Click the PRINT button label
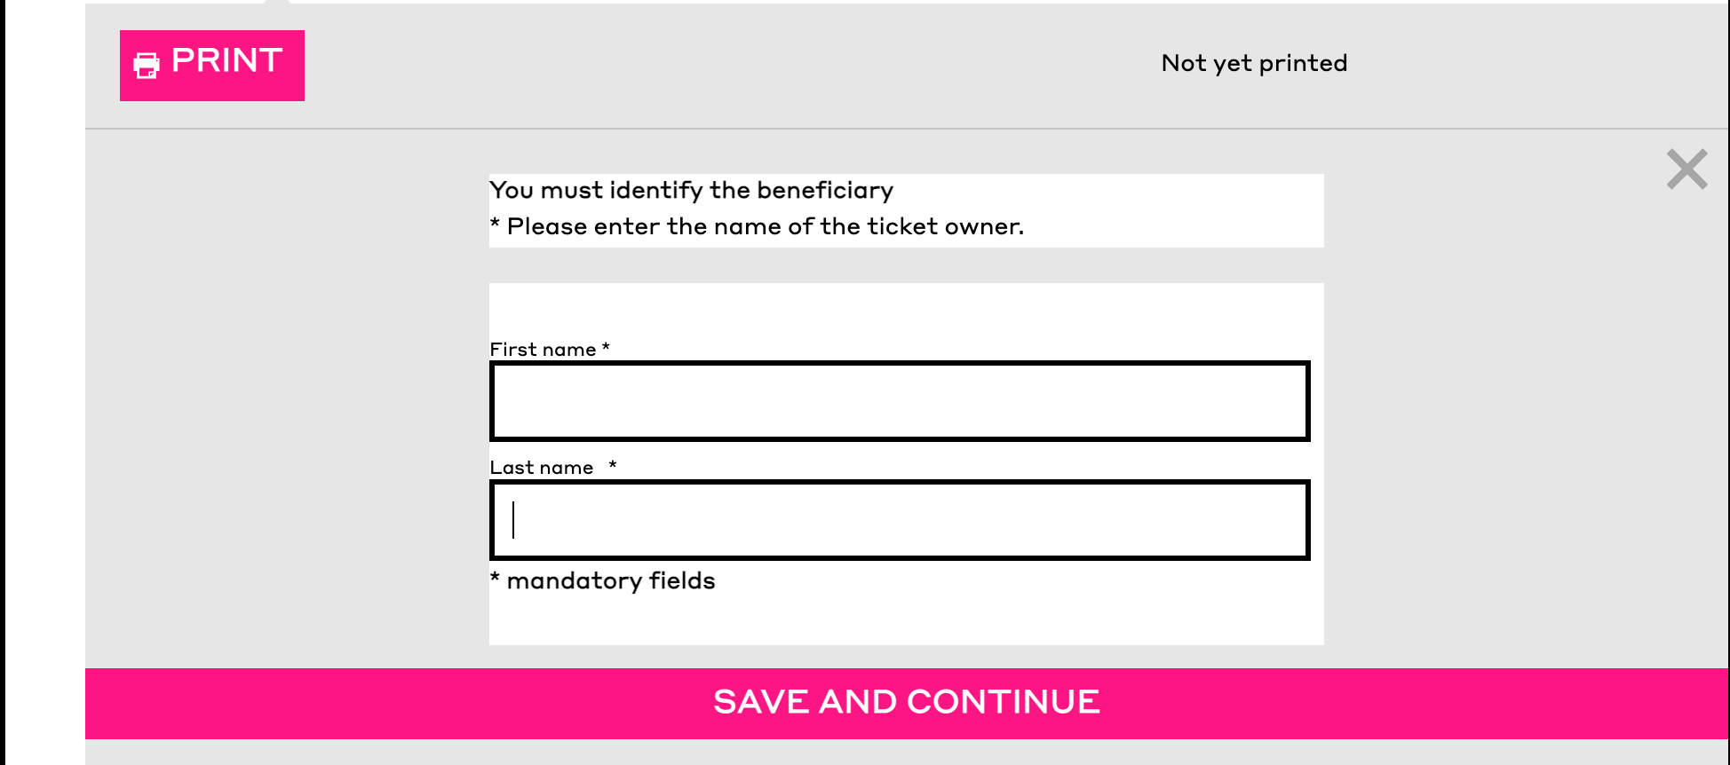 pyautogui.click(x=226, y=60)
